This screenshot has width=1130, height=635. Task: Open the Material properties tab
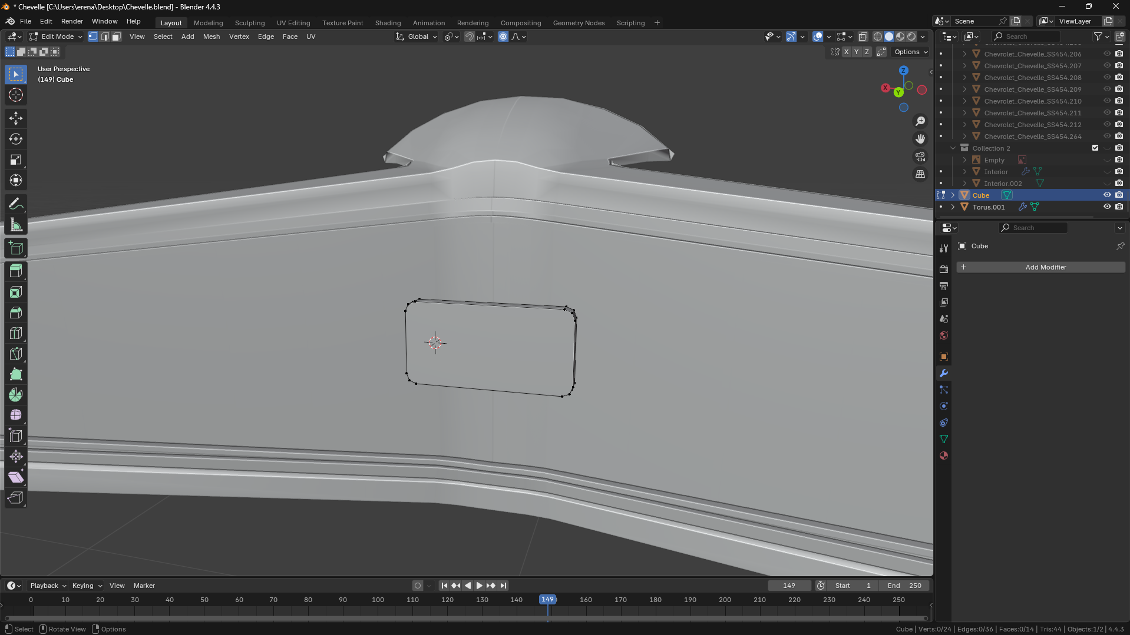[x=944, y=456]
